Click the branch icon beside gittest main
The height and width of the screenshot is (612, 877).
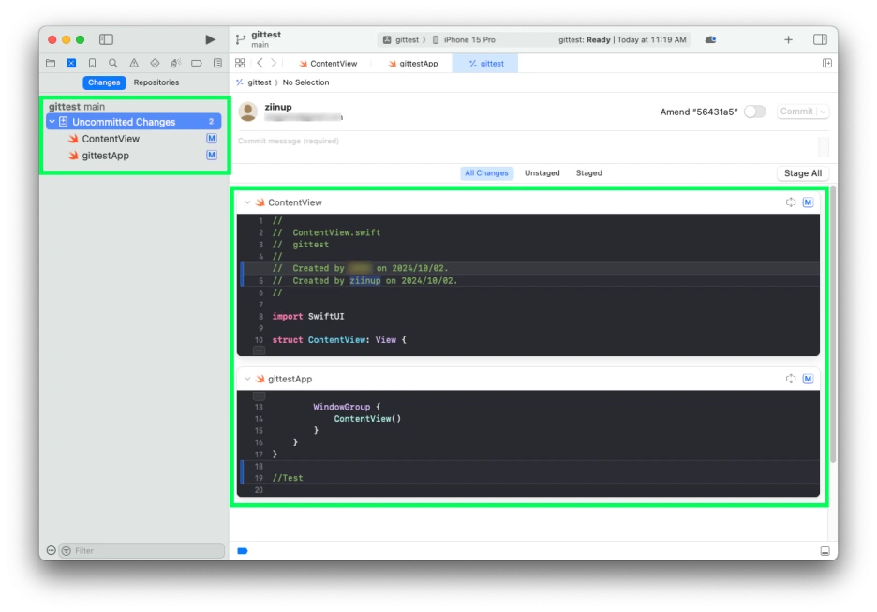[241, 39]
